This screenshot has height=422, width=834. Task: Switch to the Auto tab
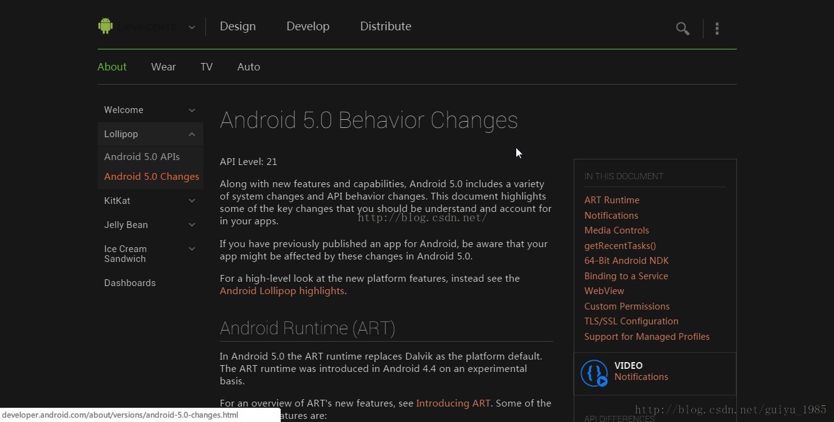point(249,67)
